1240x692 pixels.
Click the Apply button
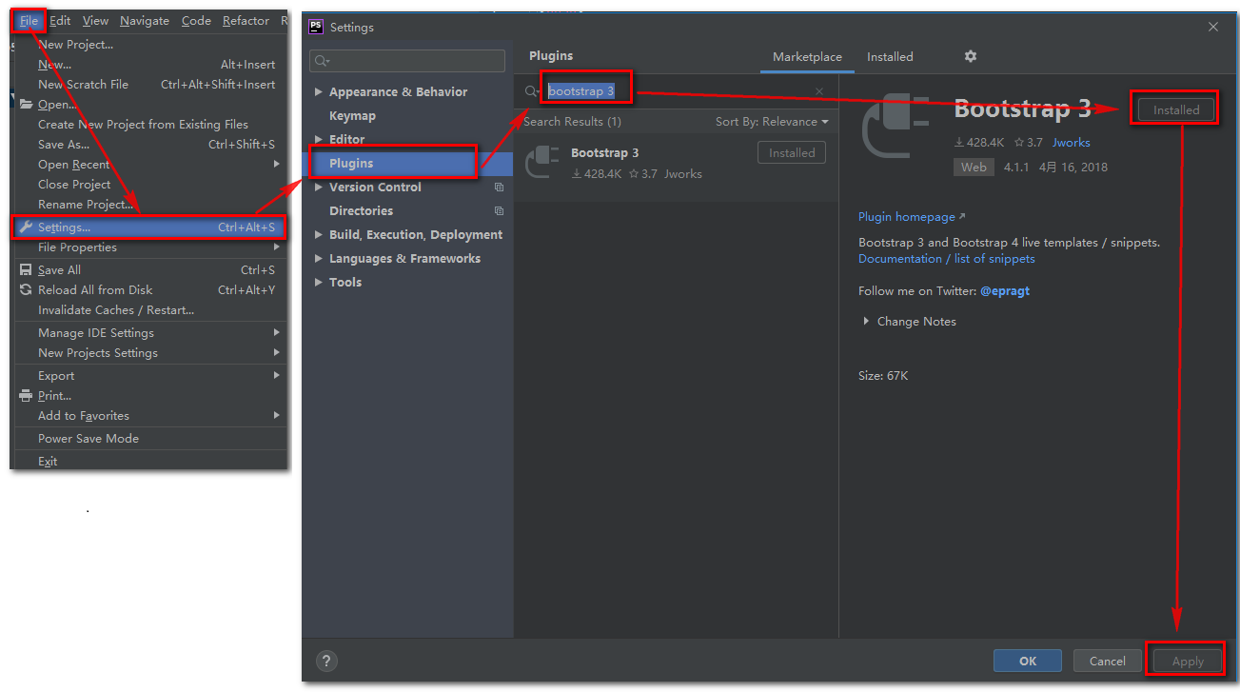point(1188,661)
